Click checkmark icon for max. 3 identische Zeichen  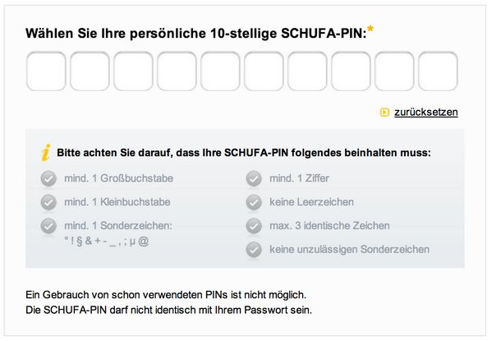[254, 226]
